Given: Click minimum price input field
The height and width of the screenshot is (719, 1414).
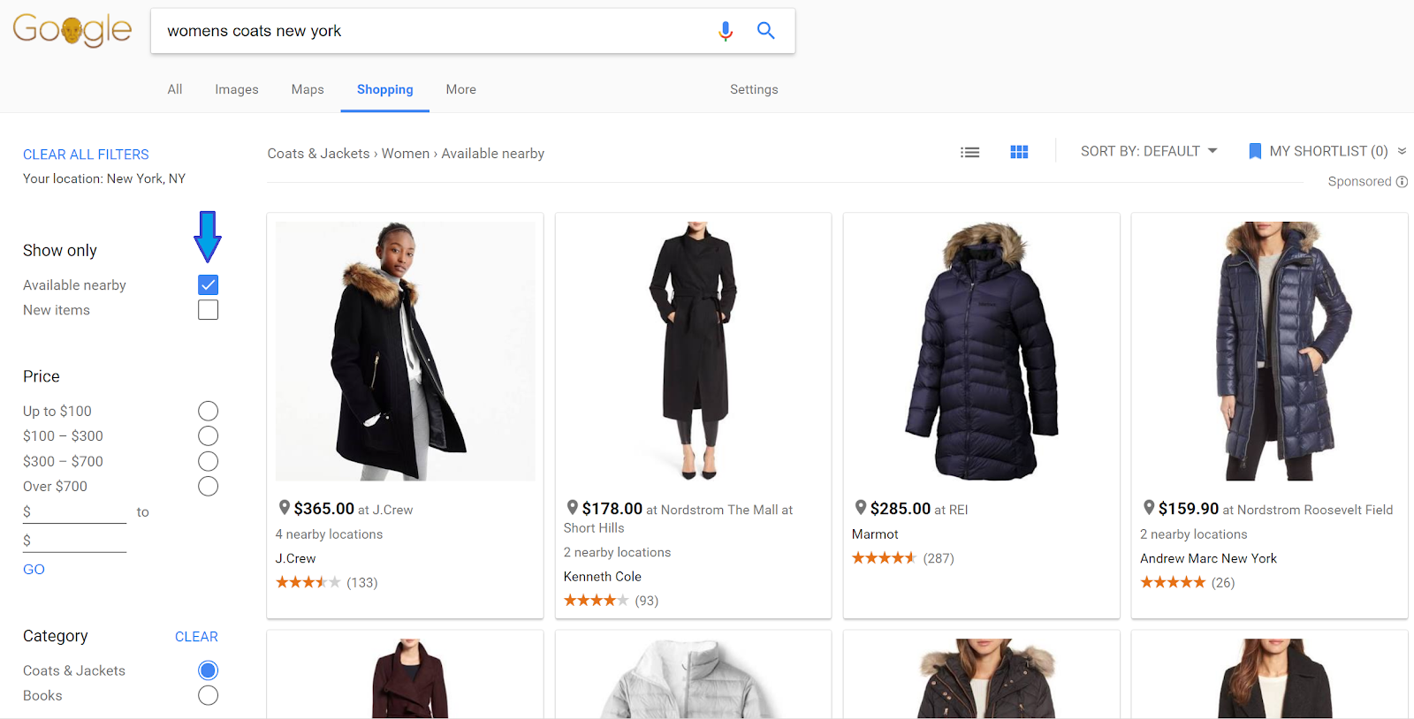Looking at the screenshot, I should point(75,512).
